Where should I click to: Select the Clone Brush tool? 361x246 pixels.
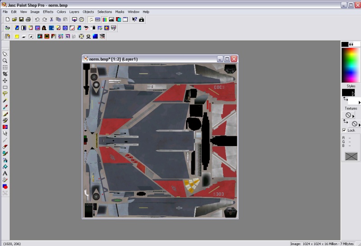pyautogui.click(x=5, y=120)
